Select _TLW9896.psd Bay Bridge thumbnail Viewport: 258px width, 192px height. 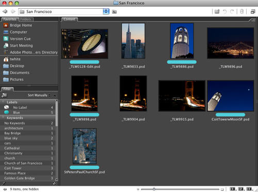[231, 43]
